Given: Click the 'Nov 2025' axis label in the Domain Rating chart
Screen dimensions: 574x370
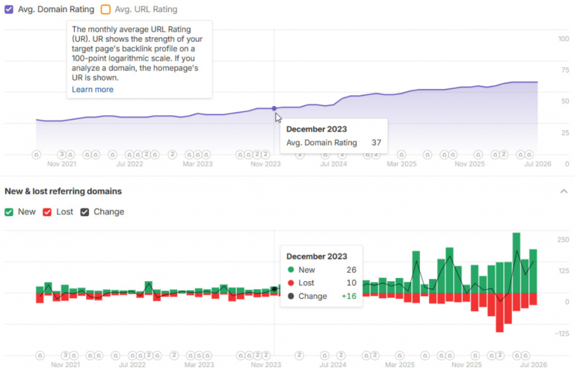Looking at the screenshot, I should pos(469,164).
